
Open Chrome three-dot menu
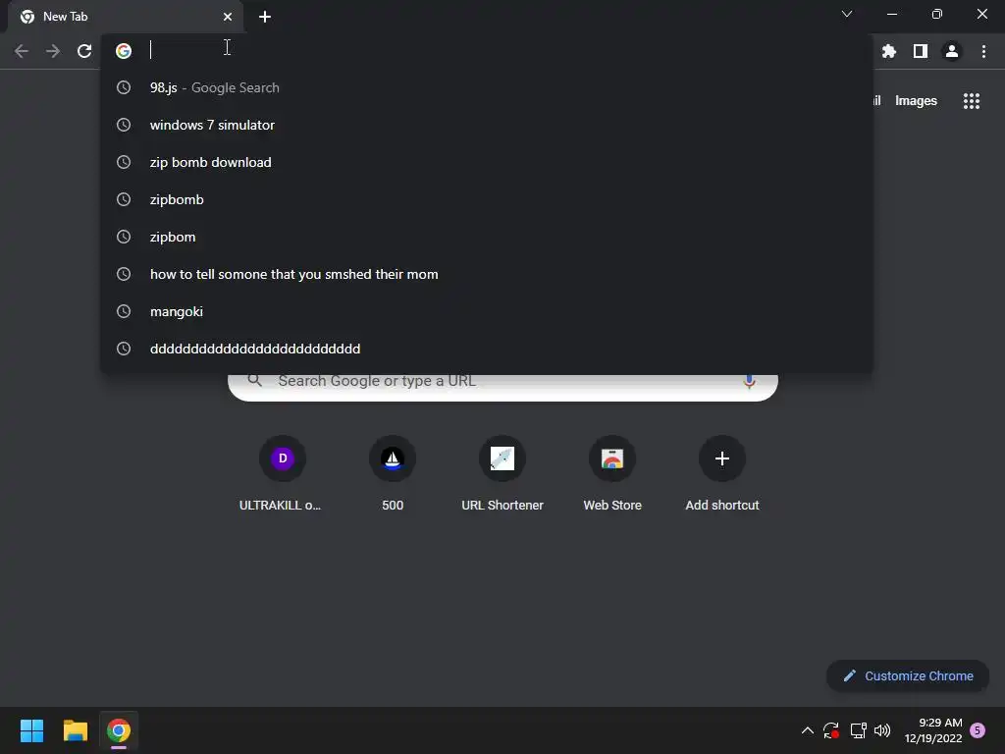[983, 51]
